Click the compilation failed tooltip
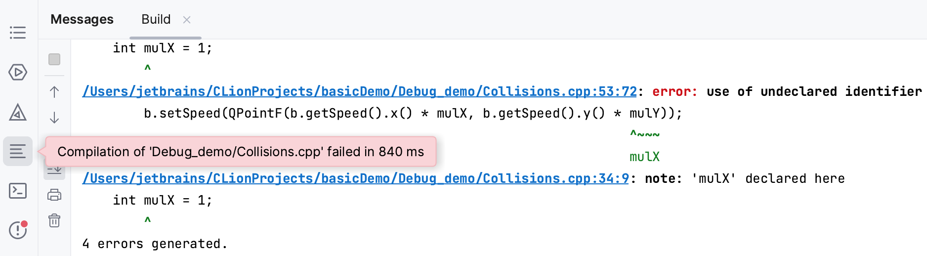The image size is (927, 256). point(241,152)
